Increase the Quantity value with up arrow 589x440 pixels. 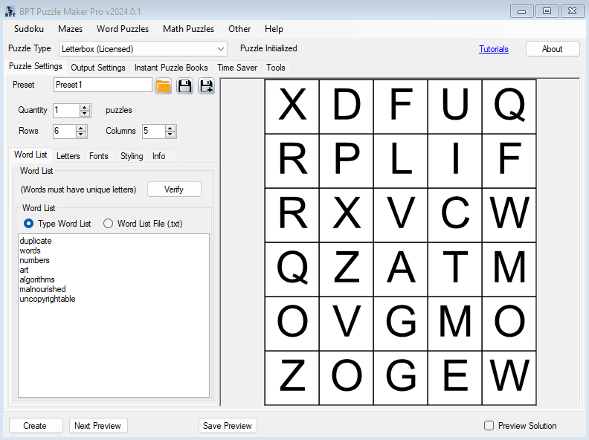click(85, 107)
